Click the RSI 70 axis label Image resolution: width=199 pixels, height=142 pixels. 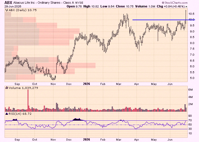click(190, 120)
